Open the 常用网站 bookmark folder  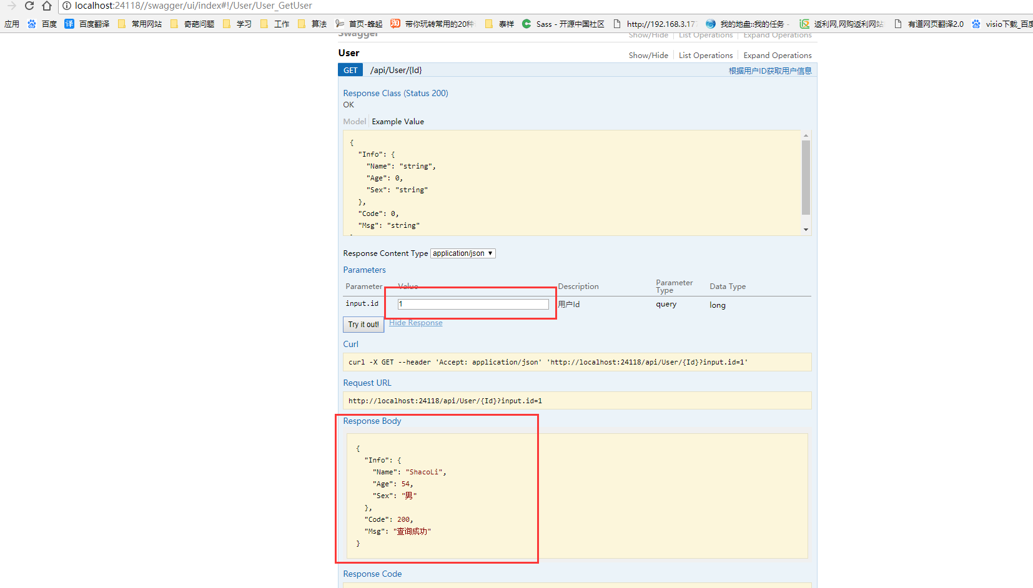coord(139,24)
